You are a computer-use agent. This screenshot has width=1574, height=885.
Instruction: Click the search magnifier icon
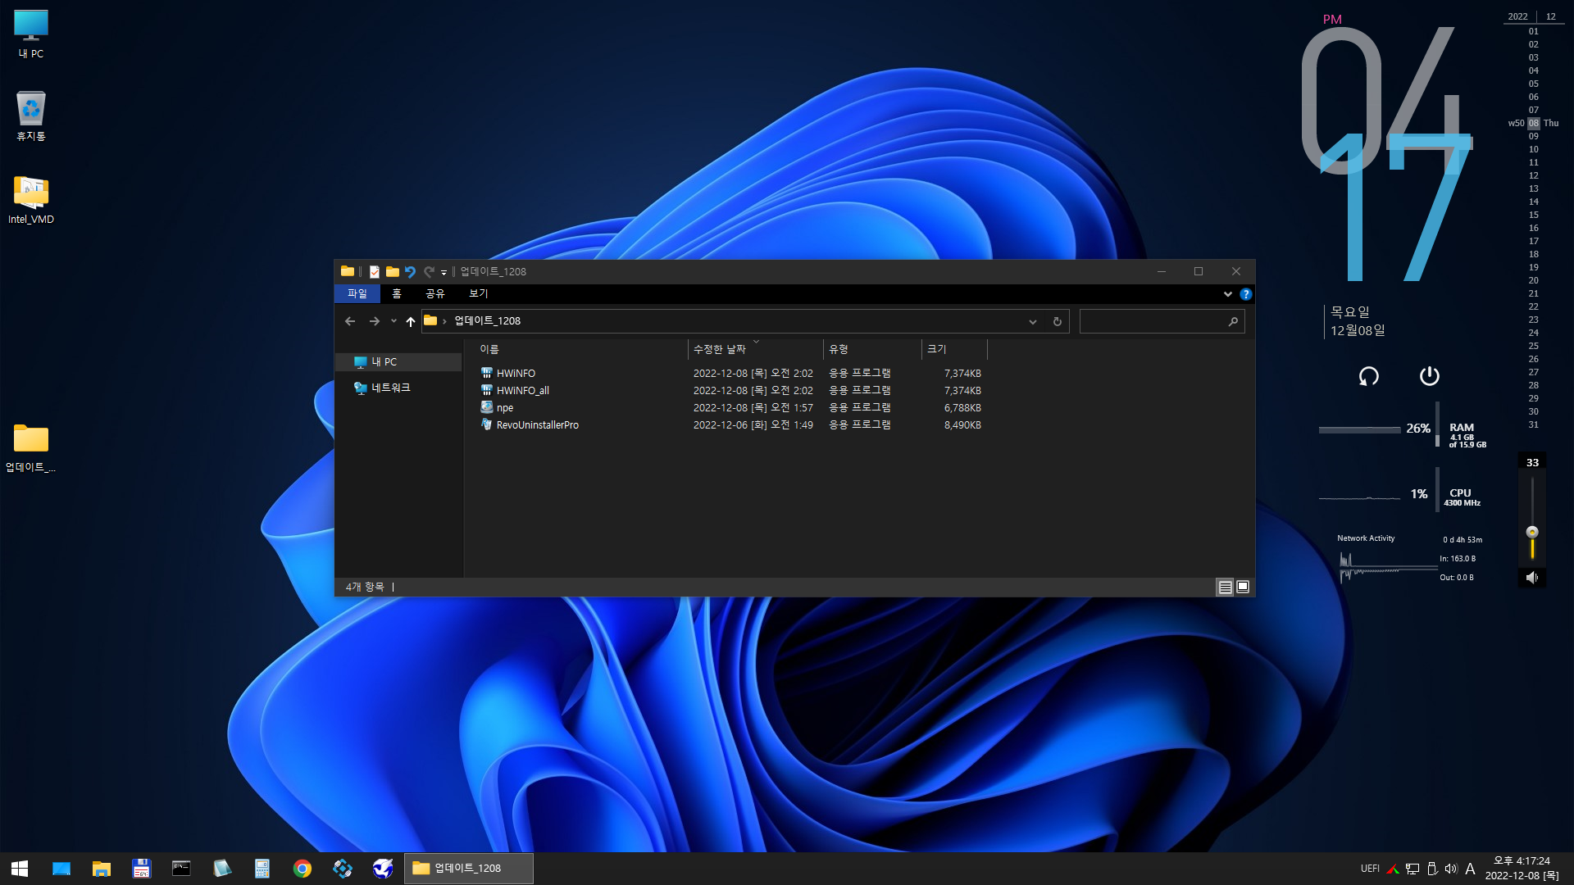click(1233, 322)
